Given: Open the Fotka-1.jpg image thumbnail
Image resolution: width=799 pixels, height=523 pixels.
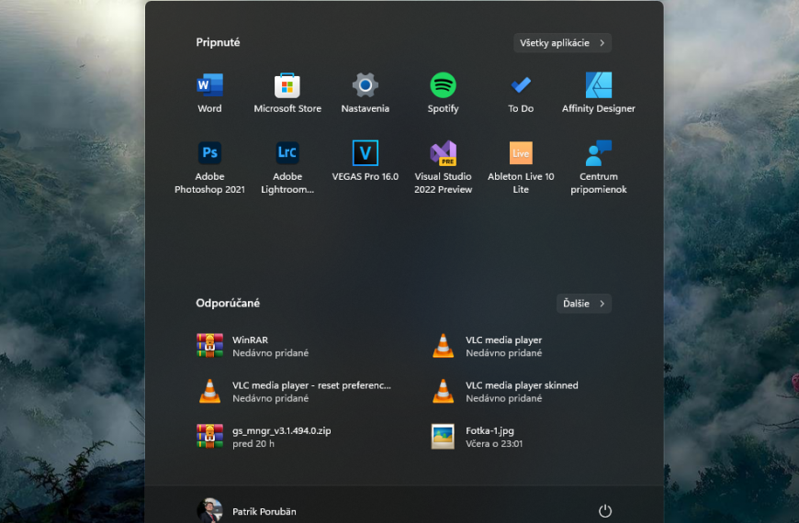Looking at the screenshot, I should (443, 437).
